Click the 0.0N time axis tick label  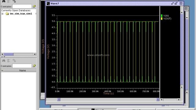57,91
